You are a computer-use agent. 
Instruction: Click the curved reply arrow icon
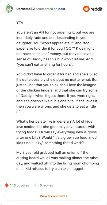click(x=36, y=185)
